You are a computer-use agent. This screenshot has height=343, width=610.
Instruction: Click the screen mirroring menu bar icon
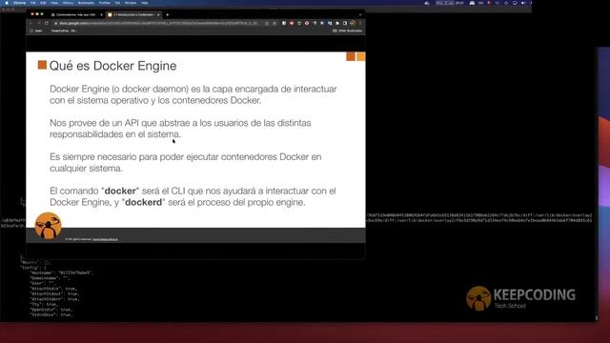point(515,3)
